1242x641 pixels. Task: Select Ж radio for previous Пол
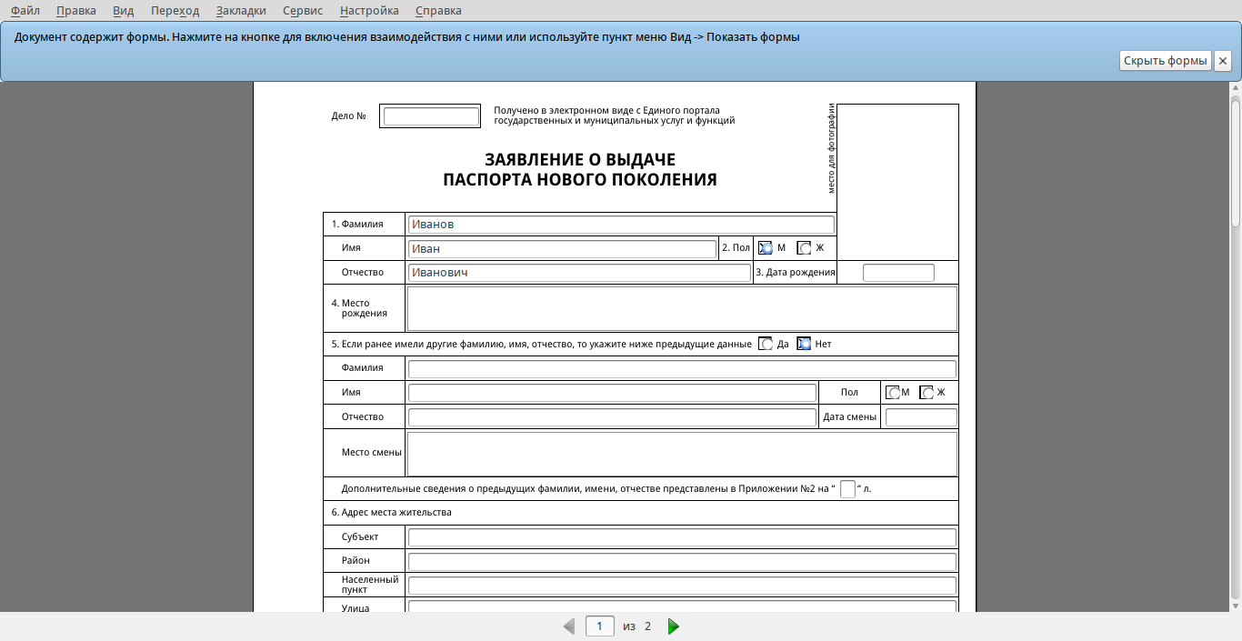pos(926,392)
